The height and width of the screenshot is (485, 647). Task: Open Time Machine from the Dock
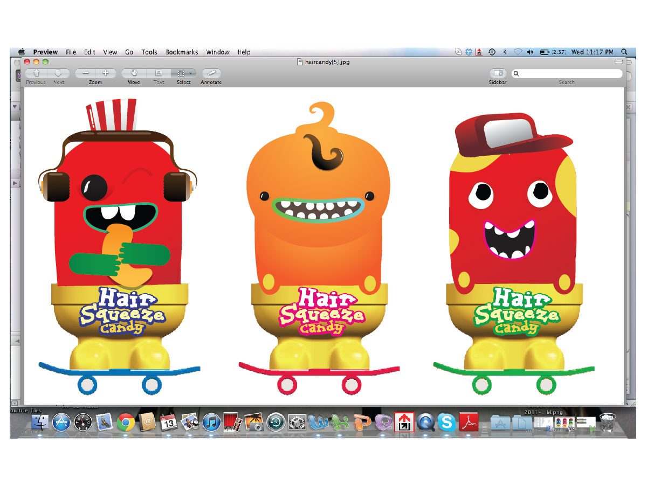click(x=276, y=422)
